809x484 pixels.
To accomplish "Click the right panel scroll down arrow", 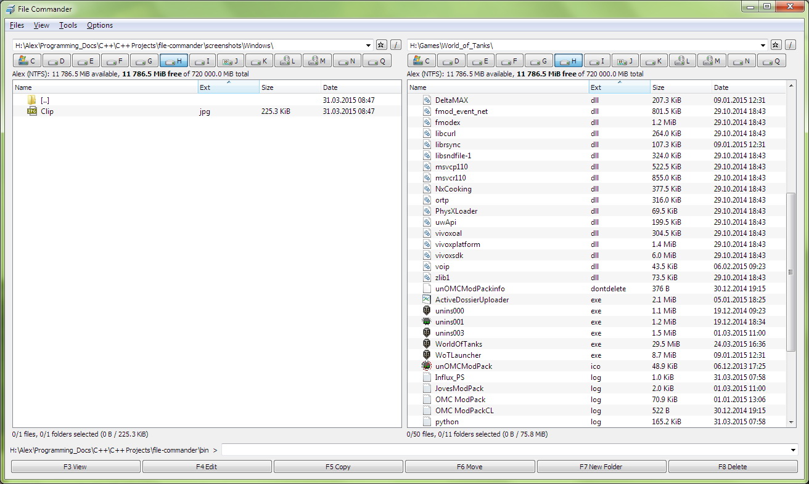I will (791, 422).
